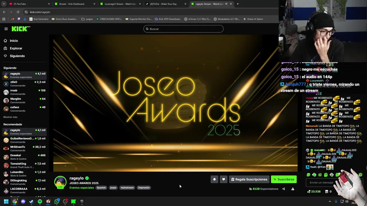
Task: Open WhatsApp from the taskbar
Action: 57,201
